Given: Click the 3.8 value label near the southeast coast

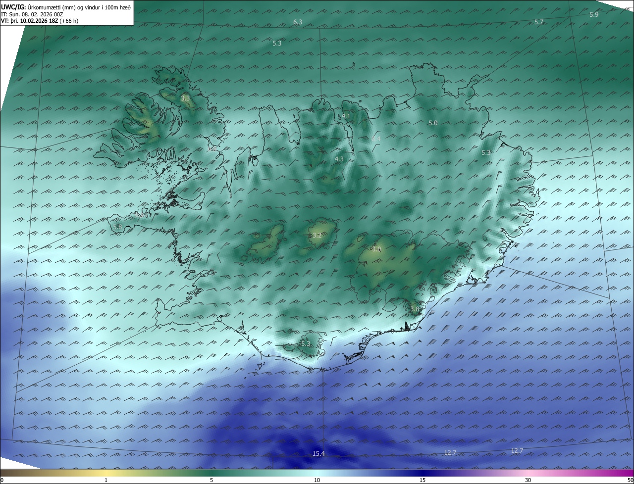Looking at the screenshot, I should tap(415, 309).
